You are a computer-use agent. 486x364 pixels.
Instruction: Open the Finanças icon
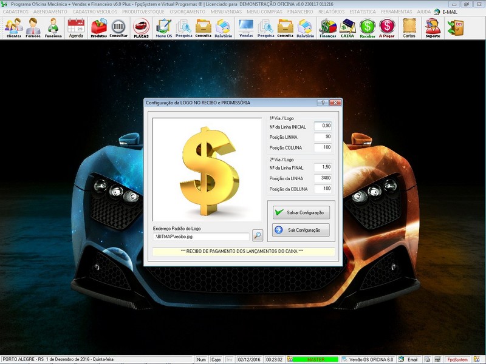coord(328,28)
